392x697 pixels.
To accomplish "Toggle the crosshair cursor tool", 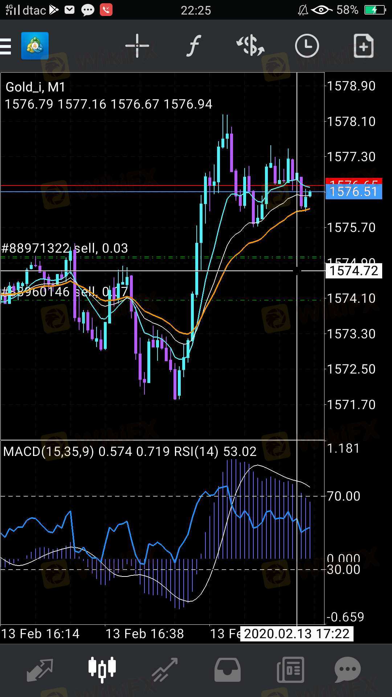I will pos(137,46).
